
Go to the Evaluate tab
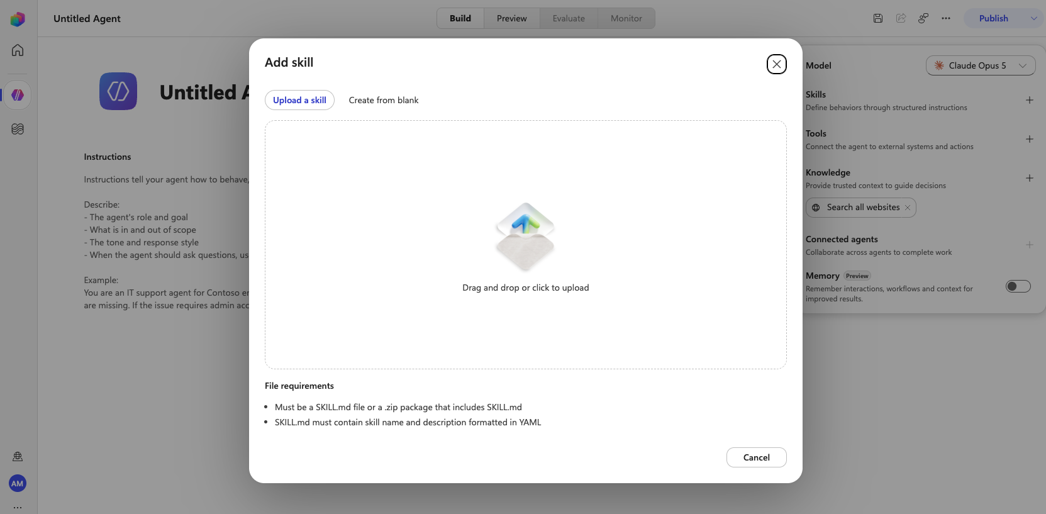569,18
